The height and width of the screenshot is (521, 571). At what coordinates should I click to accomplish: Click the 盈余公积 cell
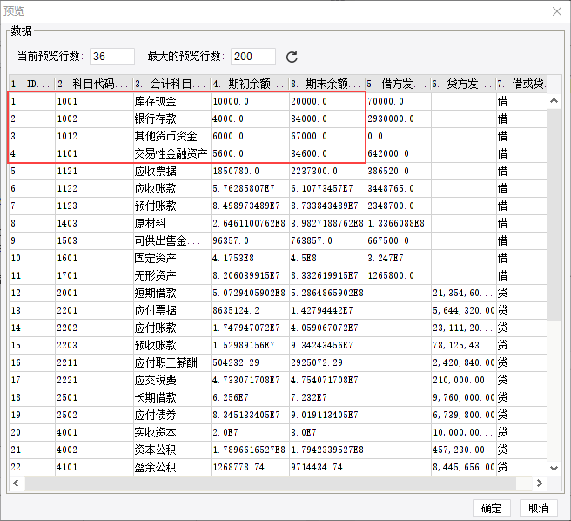171,467
